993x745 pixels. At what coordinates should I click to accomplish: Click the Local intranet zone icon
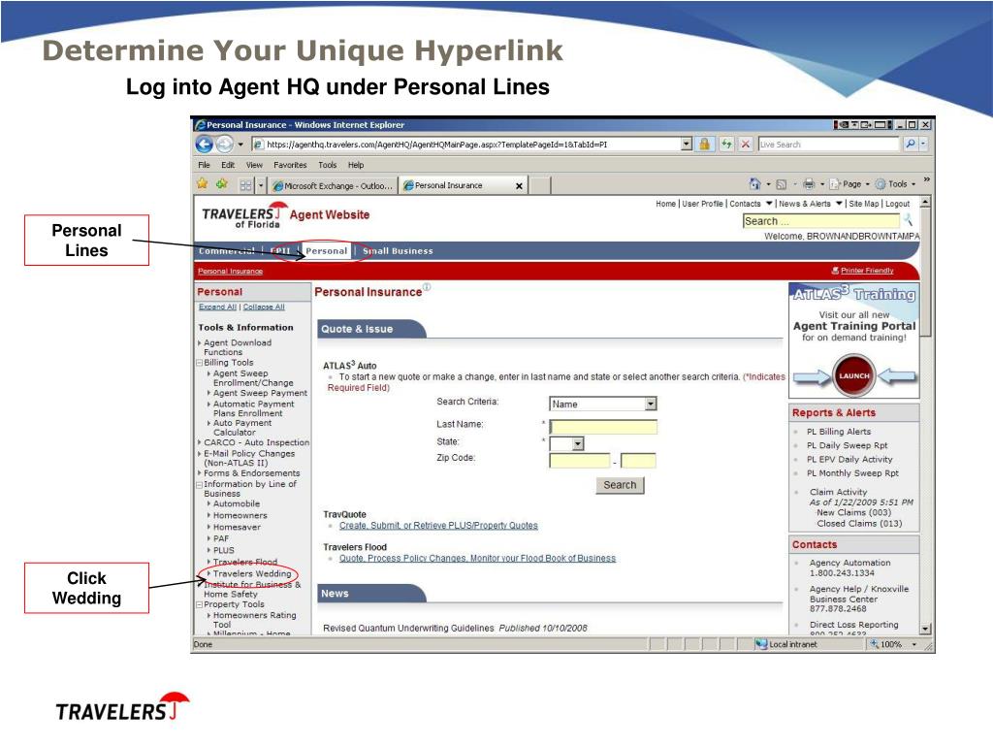coord(761,644)
